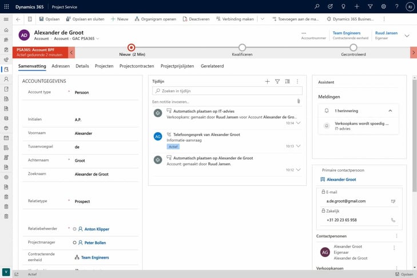
Task: Click Opslaan save button in toolbar
Action: coord(49,19)
